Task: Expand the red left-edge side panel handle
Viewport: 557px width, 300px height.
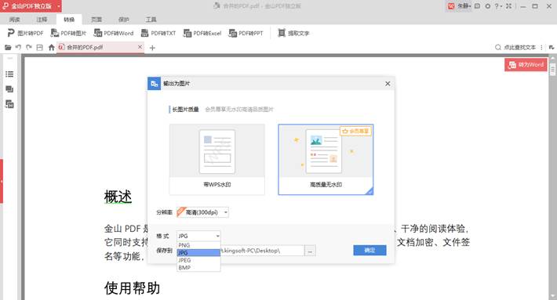Action: 2,181
